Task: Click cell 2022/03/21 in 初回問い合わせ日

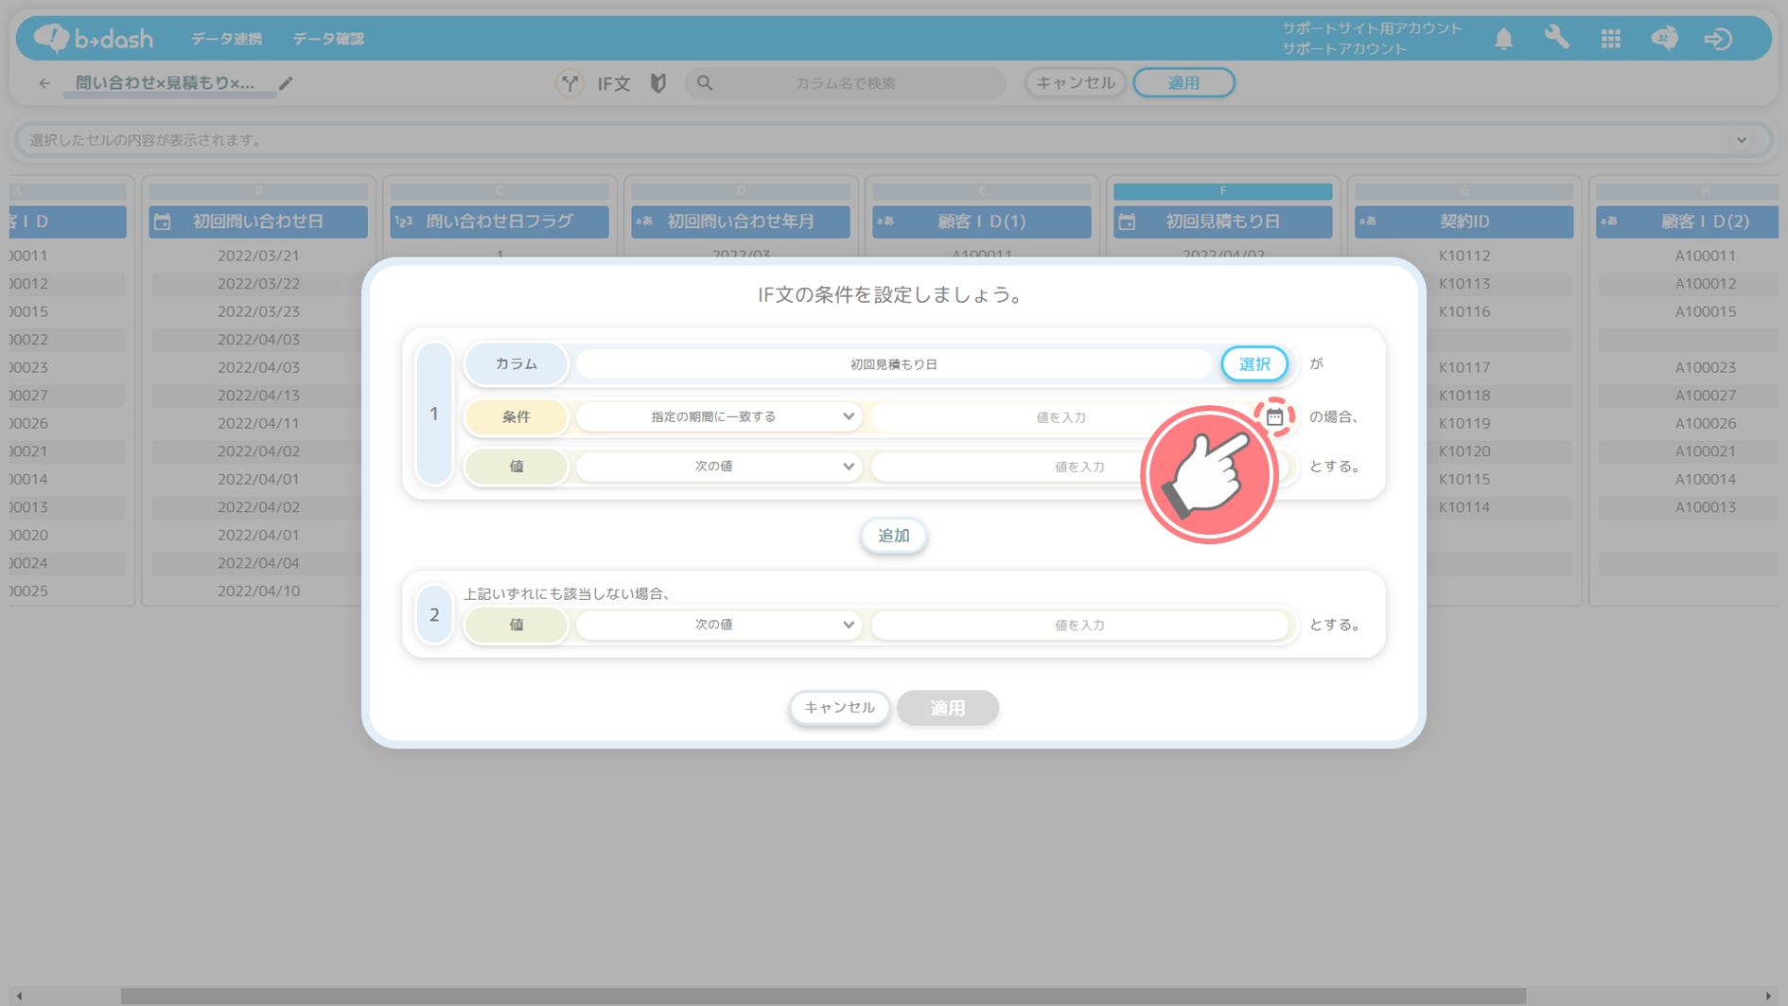Action: point(258,256)
